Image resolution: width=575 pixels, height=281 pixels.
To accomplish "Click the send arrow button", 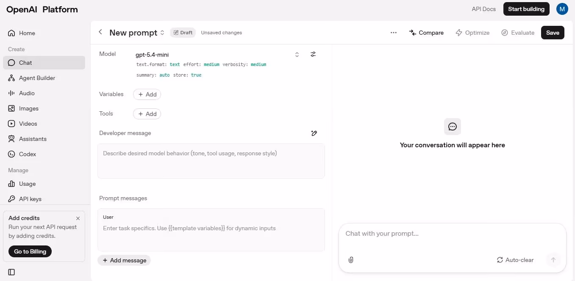I will coord(553,260).
